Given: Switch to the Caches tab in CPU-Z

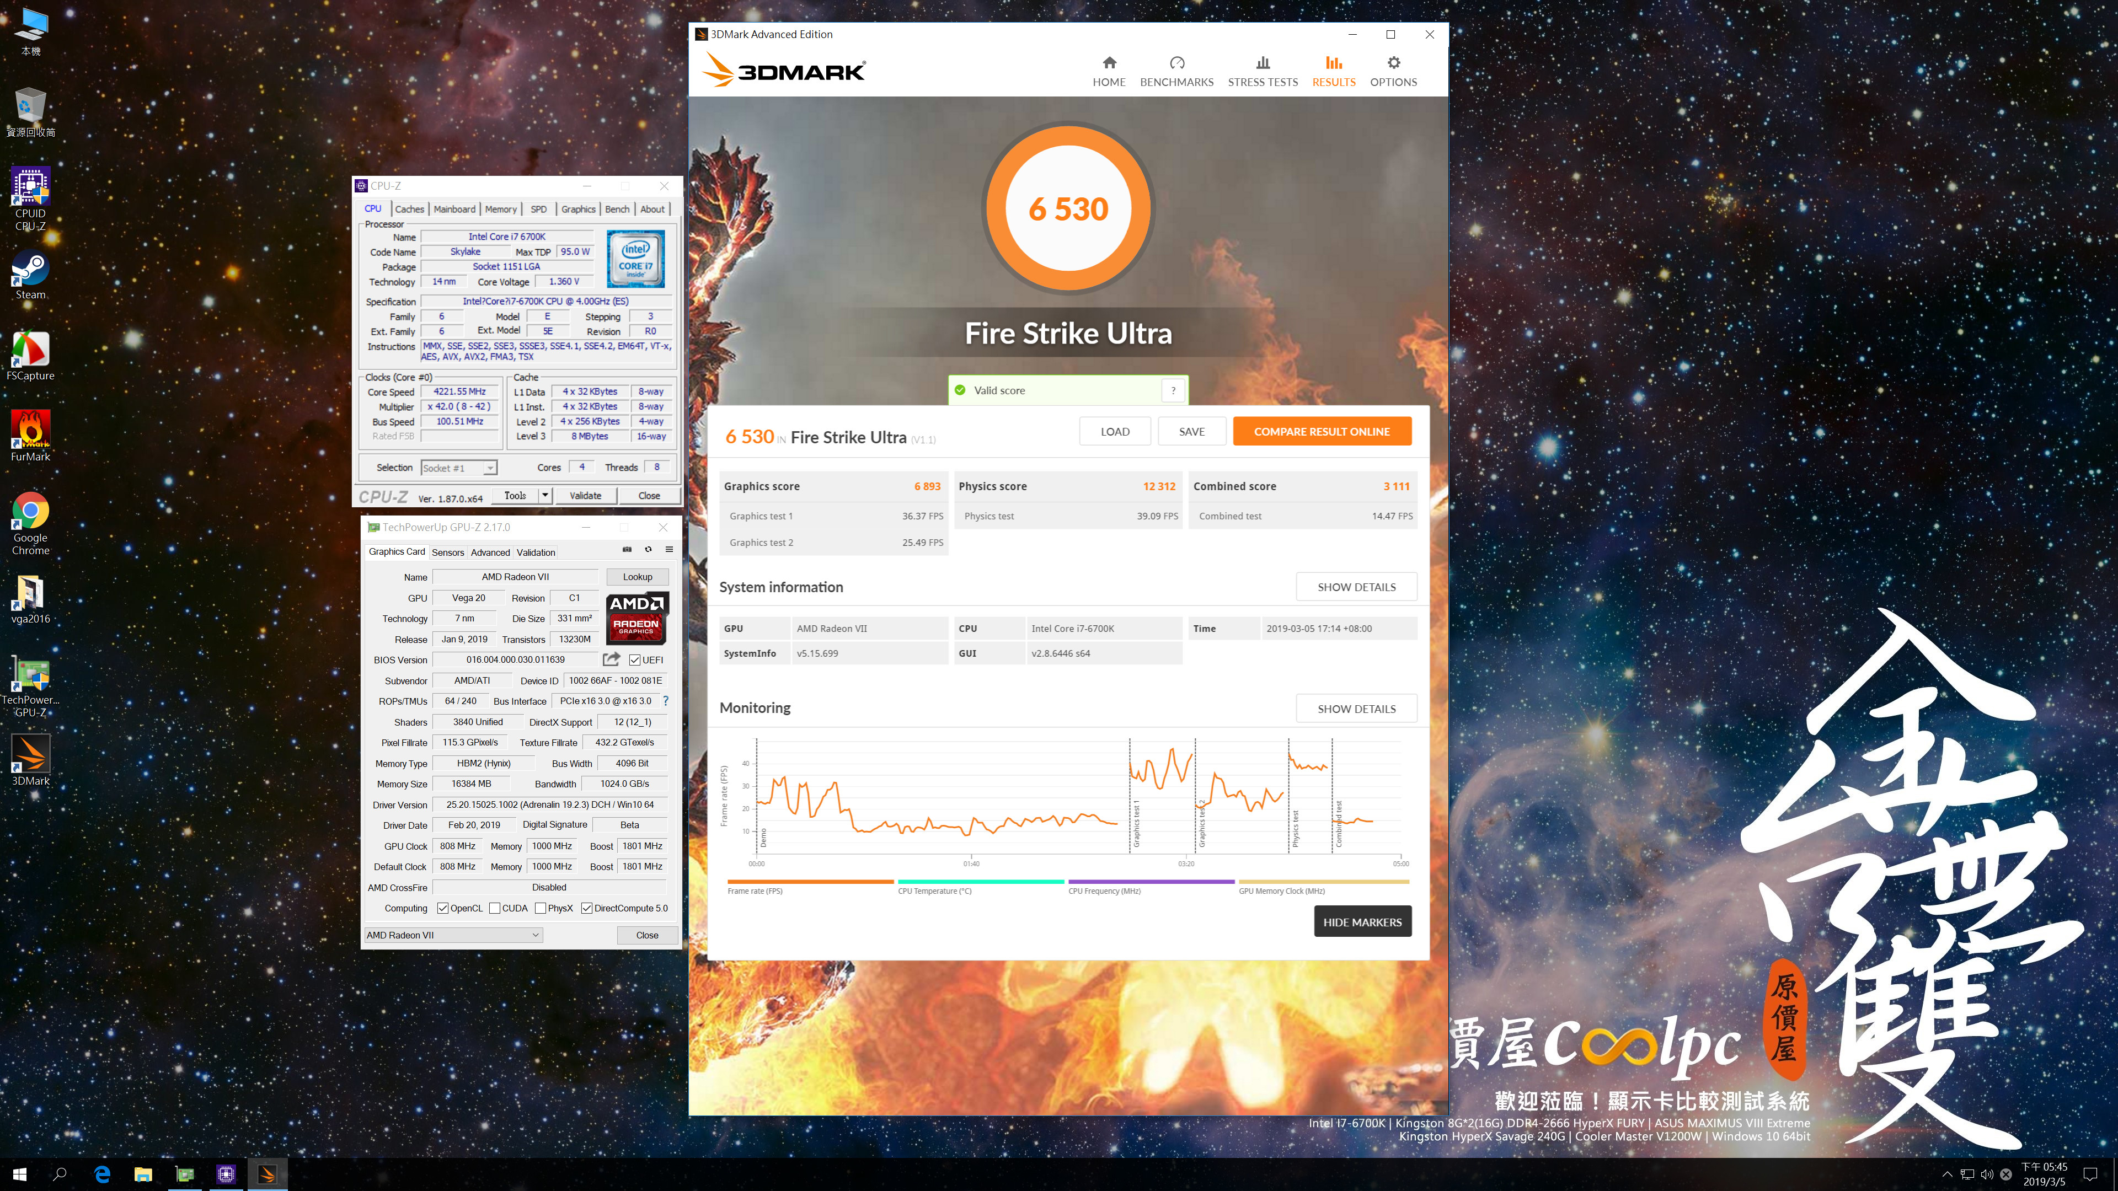Looking at the screenshot, I should click(x=409, y=210).
